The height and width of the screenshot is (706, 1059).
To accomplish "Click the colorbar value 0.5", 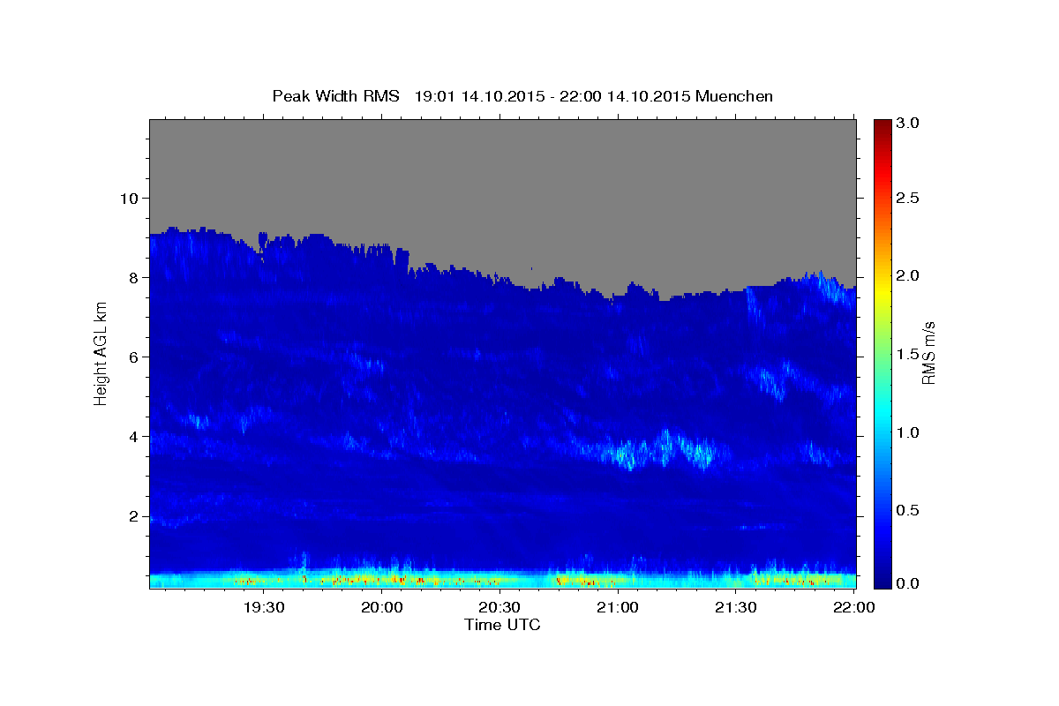I will [908, 510].
